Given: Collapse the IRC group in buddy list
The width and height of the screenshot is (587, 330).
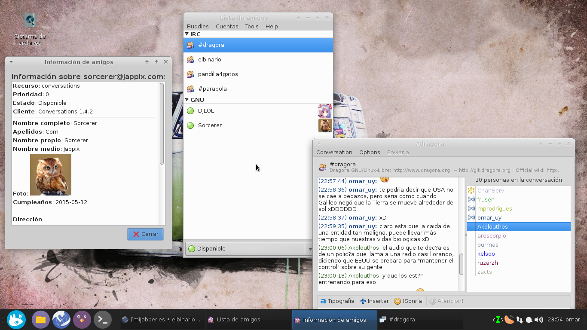Looking at the screenshot, I should (187, 34).
